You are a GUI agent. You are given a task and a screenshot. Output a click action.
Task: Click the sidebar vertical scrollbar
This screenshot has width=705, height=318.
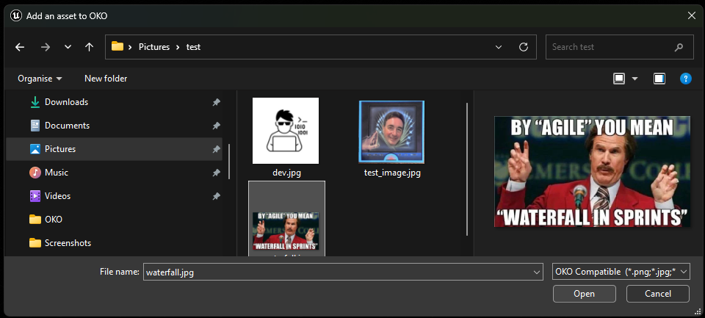[230, 161]
